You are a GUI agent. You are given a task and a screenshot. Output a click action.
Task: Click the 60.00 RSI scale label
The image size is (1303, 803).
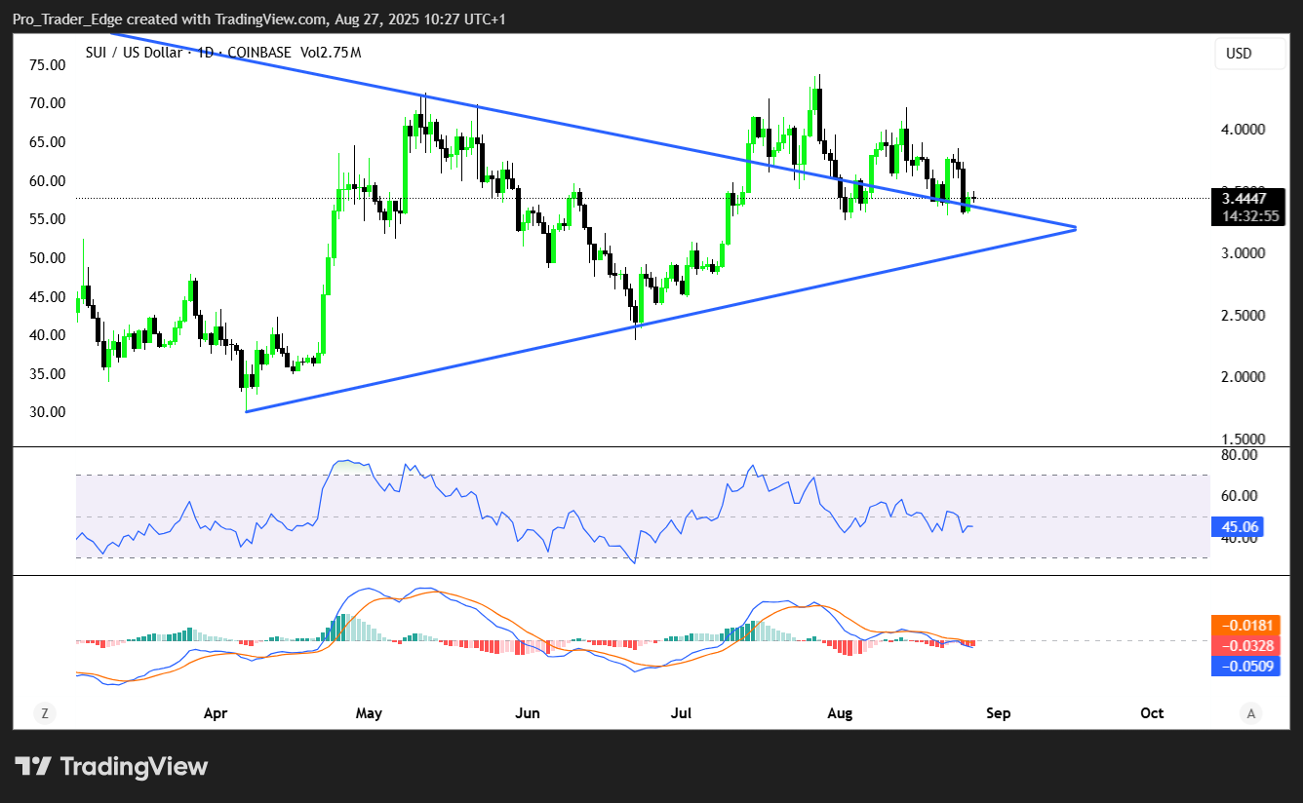coord(1241,496)
